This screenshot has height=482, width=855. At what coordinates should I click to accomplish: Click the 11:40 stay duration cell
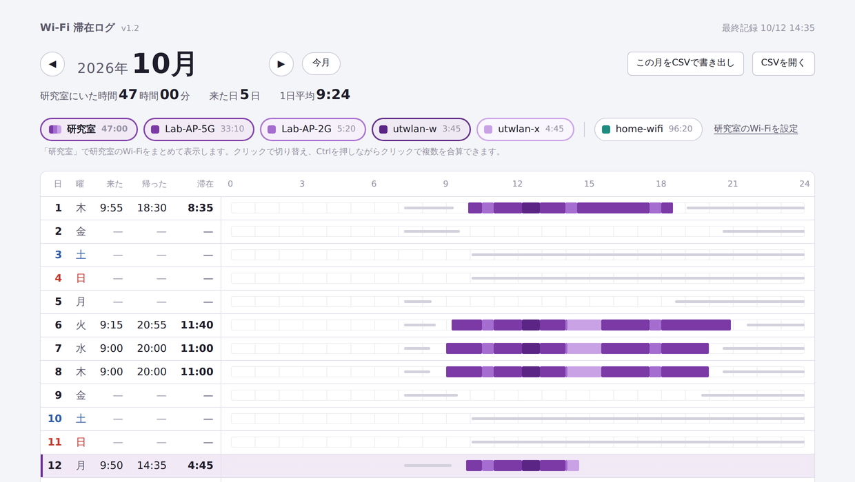pyautogui.click(x=197, y=325)
